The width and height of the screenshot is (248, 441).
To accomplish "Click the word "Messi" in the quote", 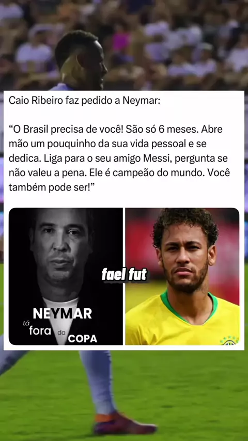I will point(158,159).
